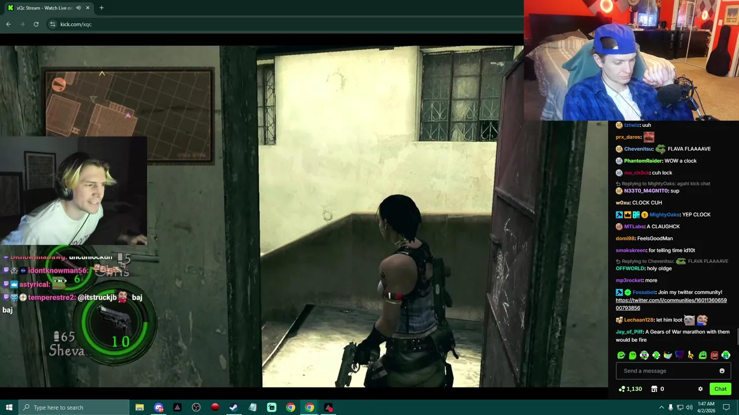The width and height of the screenshot is (739, 415).
Task: Open the red circle app in taskbar
Action: (215, 408)
